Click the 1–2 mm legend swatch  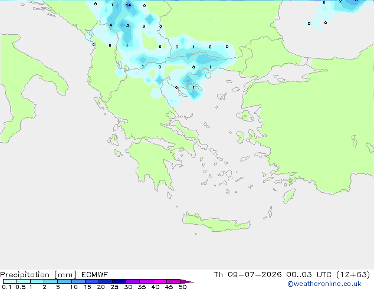pyautogui.click(x=37, y=281)
